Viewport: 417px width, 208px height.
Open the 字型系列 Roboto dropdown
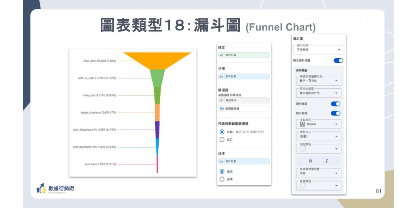point(318,124)
